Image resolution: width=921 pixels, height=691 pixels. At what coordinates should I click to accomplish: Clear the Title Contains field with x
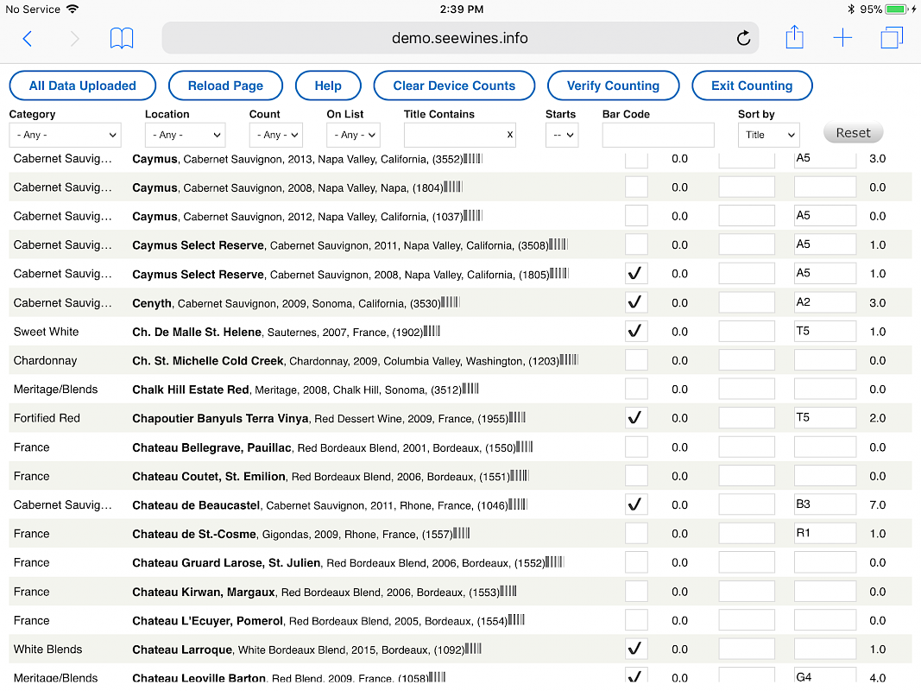[510, 135]
